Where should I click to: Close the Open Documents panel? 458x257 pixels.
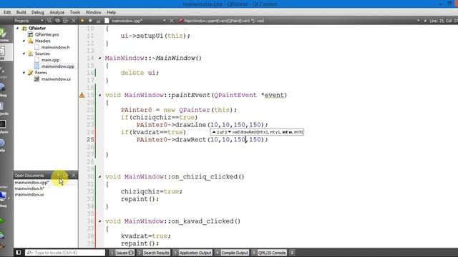(74, 175)
